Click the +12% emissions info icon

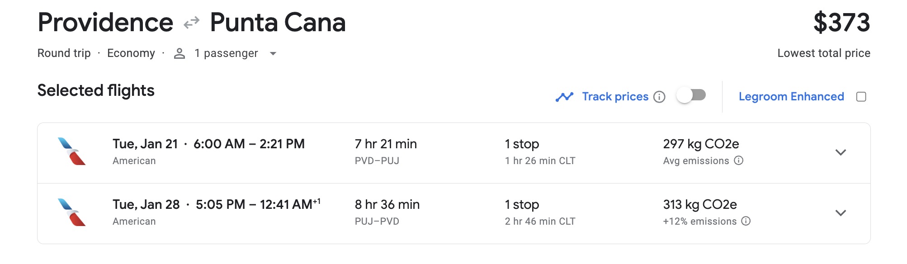(746, 222)
